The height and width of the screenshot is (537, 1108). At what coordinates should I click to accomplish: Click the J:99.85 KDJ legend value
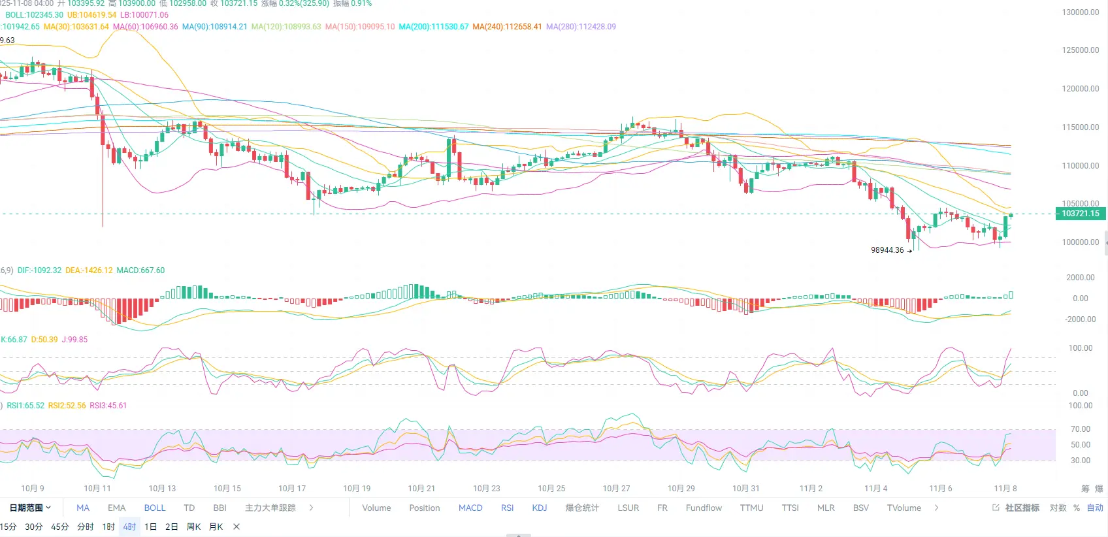click(x=74, y=340)
